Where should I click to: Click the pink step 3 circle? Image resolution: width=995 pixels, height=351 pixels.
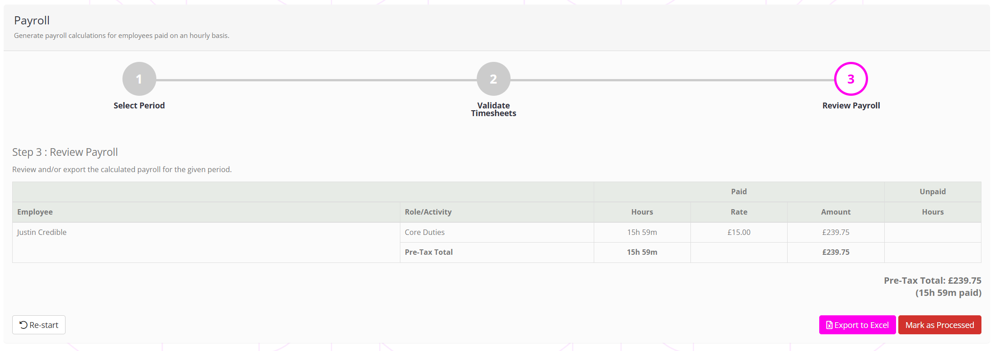(x=851, y=79)
